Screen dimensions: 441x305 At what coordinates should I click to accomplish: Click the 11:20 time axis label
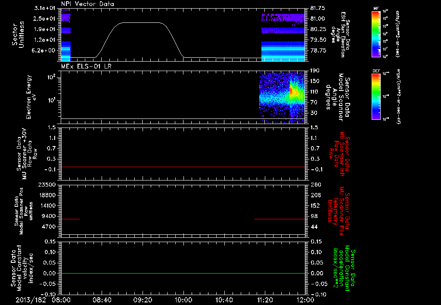pos(265,300)
